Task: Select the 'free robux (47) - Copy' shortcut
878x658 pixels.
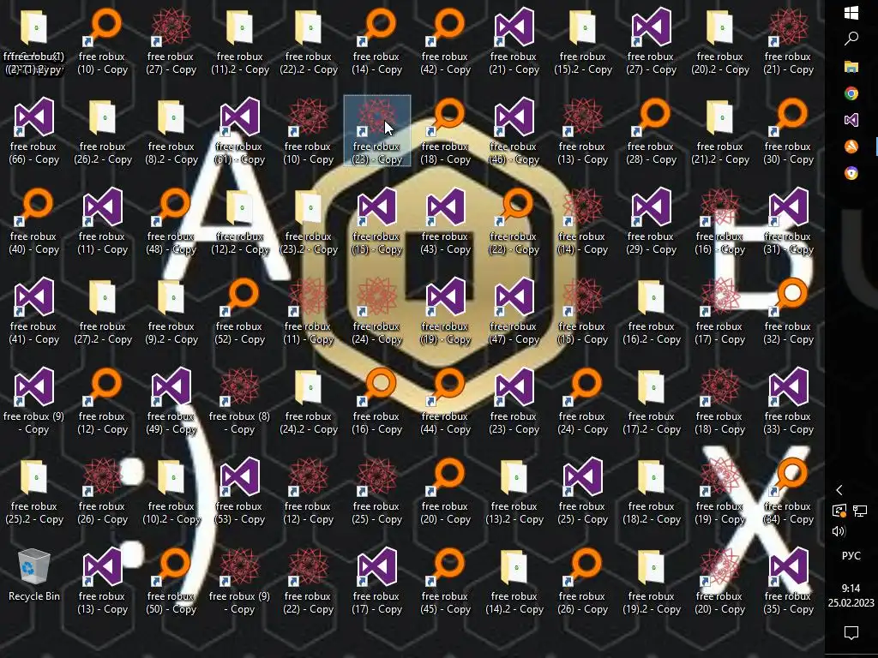Action: click(514, 311)
